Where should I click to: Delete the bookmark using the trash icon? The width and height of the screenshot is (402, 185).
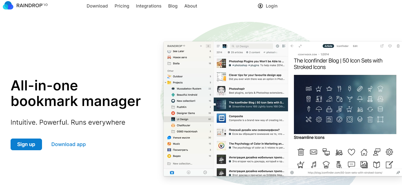398,46
